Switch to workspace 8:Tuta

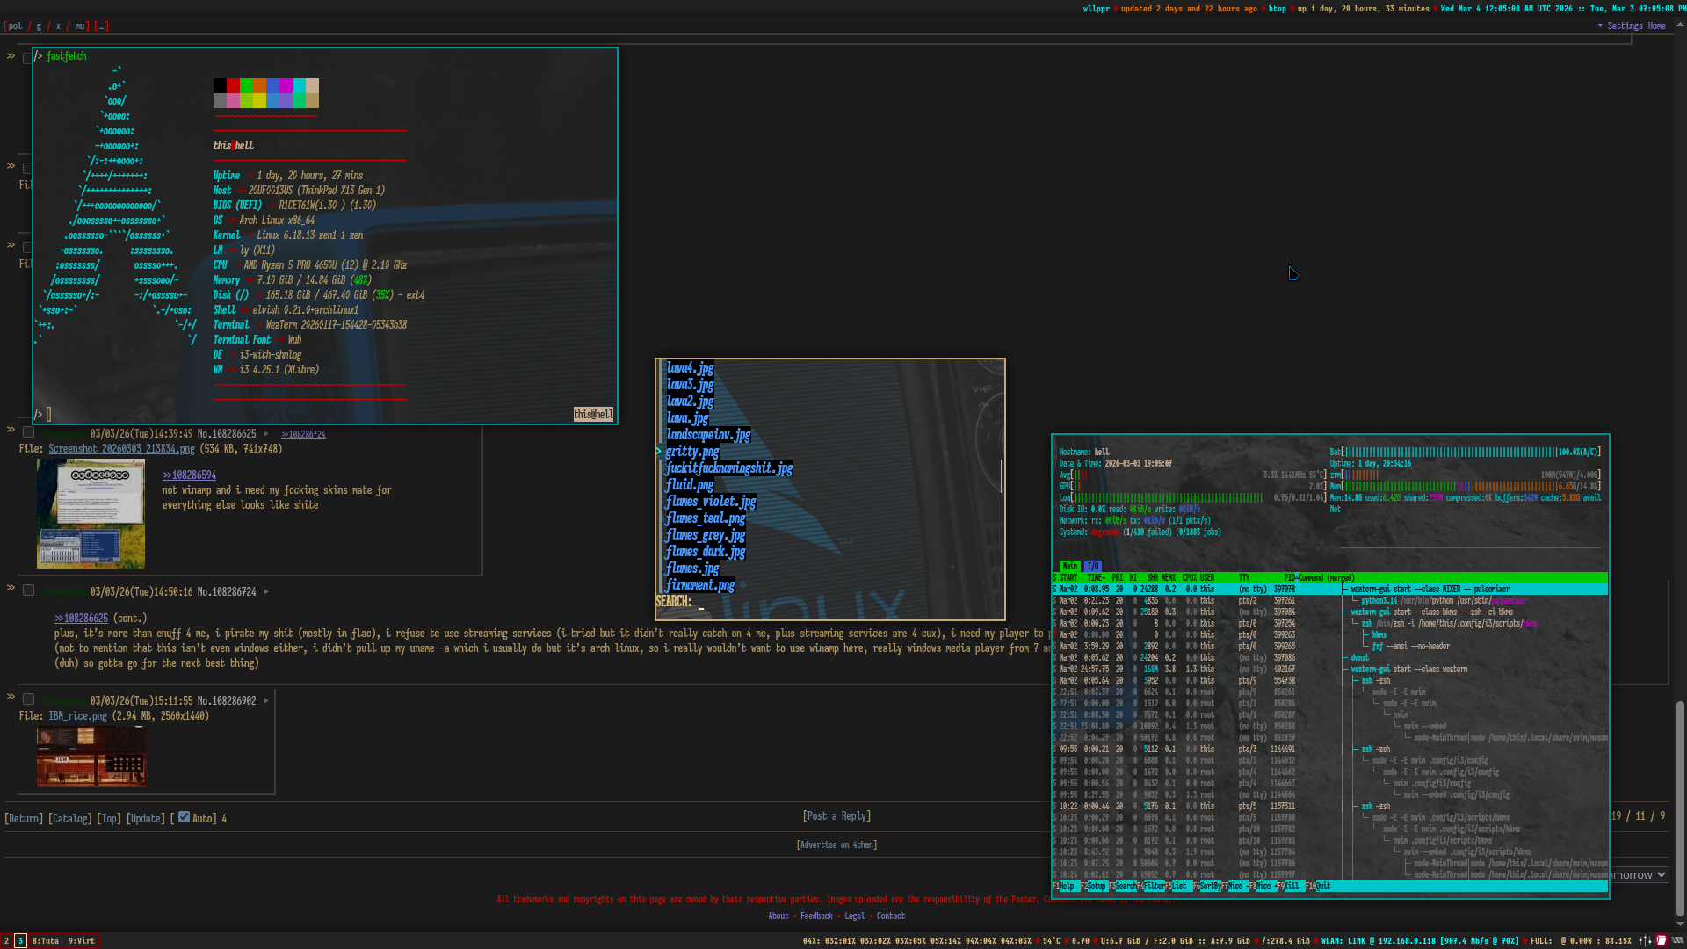(46, 941)
